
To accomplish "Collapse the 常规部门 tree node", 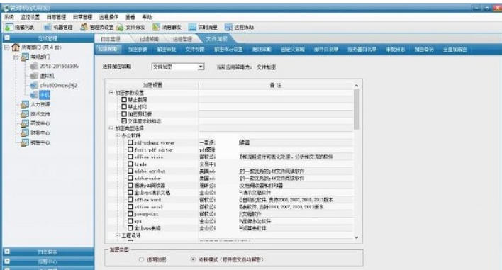I will pyautogui.click(x=16, y=57).
